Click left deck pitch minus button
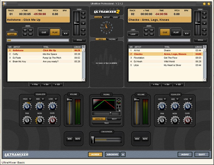214x165 pixels. pos(83,34)
